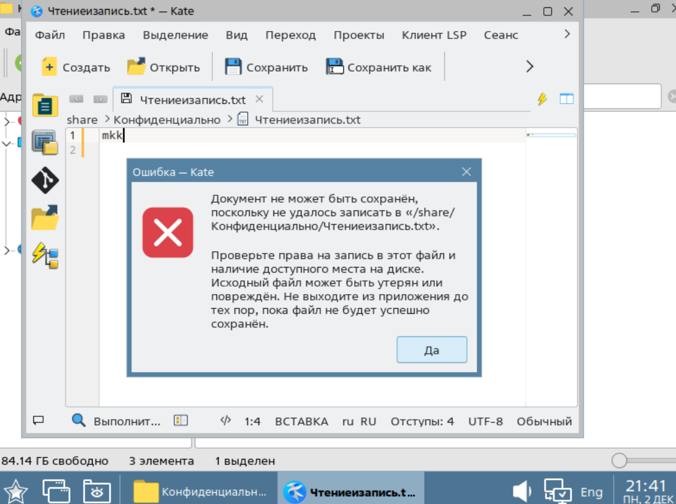
Task: Toggle ВСТАВКА insert mode in status bar
Action: 302,421
